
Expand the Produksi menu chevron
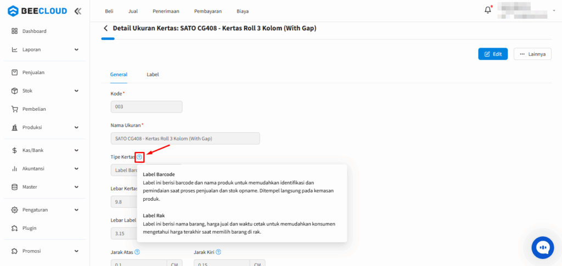click(x=76, y=127)
